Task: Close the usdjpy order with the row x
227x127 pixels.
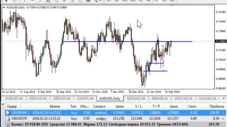Action: pyautogui.click(x=223, y=119)
